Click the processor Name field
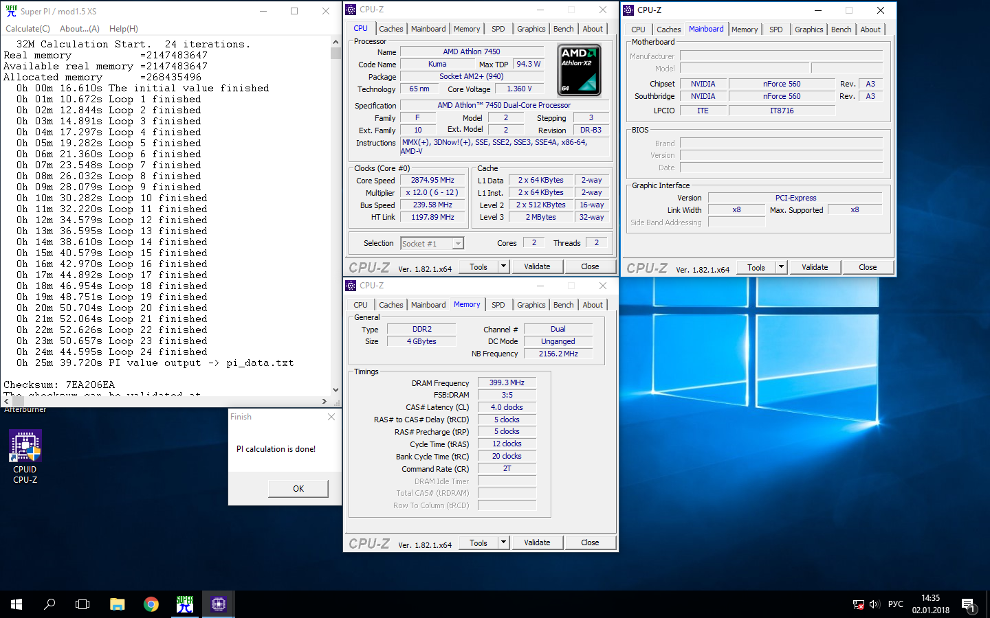This screenshot has width=990, height=618. click(x=472, y=51)
